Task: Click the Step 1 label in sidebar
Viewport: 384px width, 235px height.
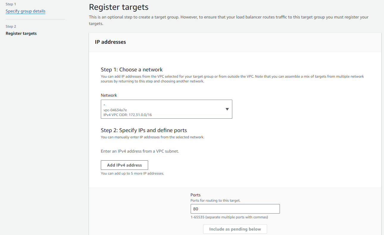Action: [x=11, y=4]
